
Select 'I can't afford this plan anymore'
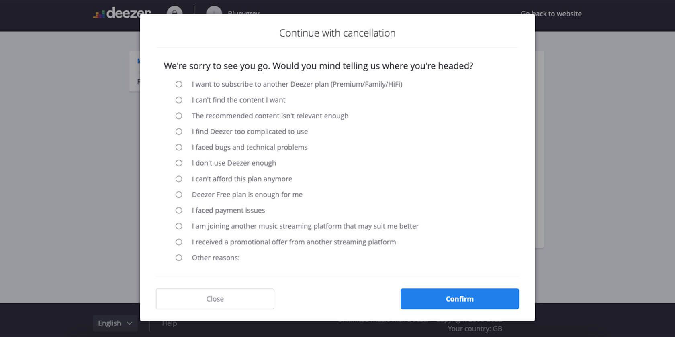179,179
